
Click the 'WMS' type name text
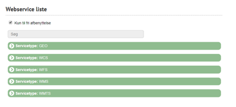tap(44, 82)
